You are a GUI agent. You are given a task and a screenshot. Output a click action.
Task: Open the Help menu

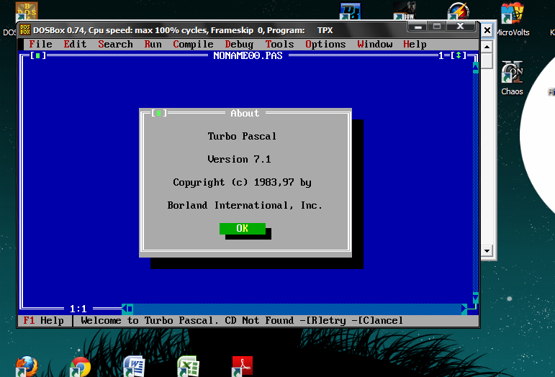coord(415,44)
